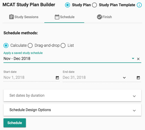Choose the Drag-and-drop schedule method
This screenshot has height=130, width=145.
[x=30, y=45]
